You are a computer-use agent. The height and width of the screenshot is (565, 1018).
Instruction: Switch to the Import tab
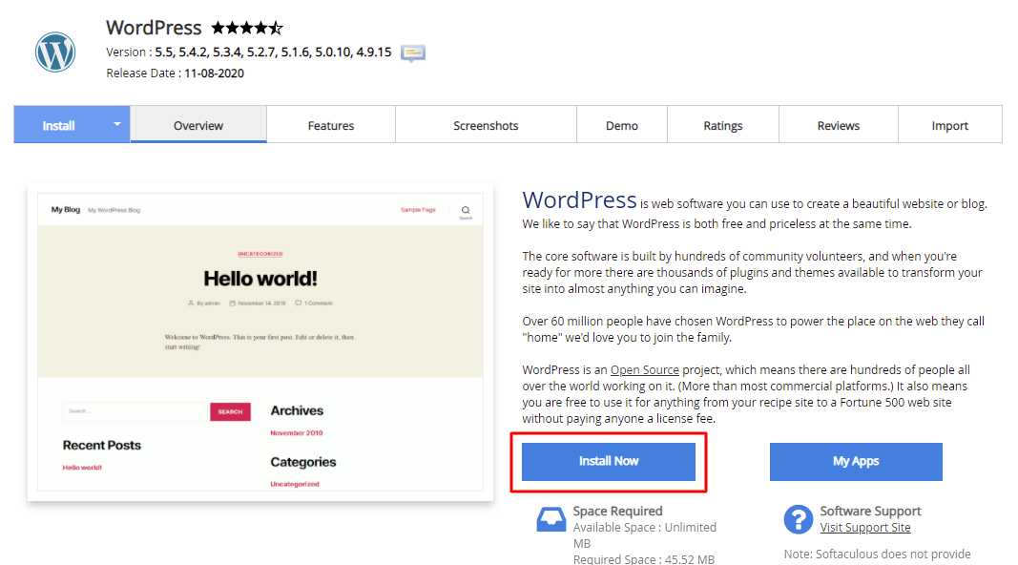click(950, 125)
